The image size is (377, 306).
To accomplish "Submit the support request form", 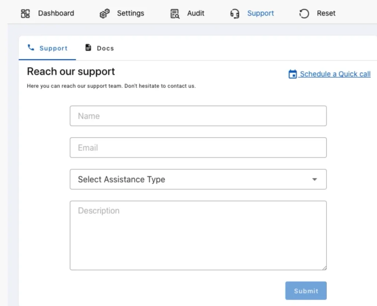I will [x=306, y=291].
